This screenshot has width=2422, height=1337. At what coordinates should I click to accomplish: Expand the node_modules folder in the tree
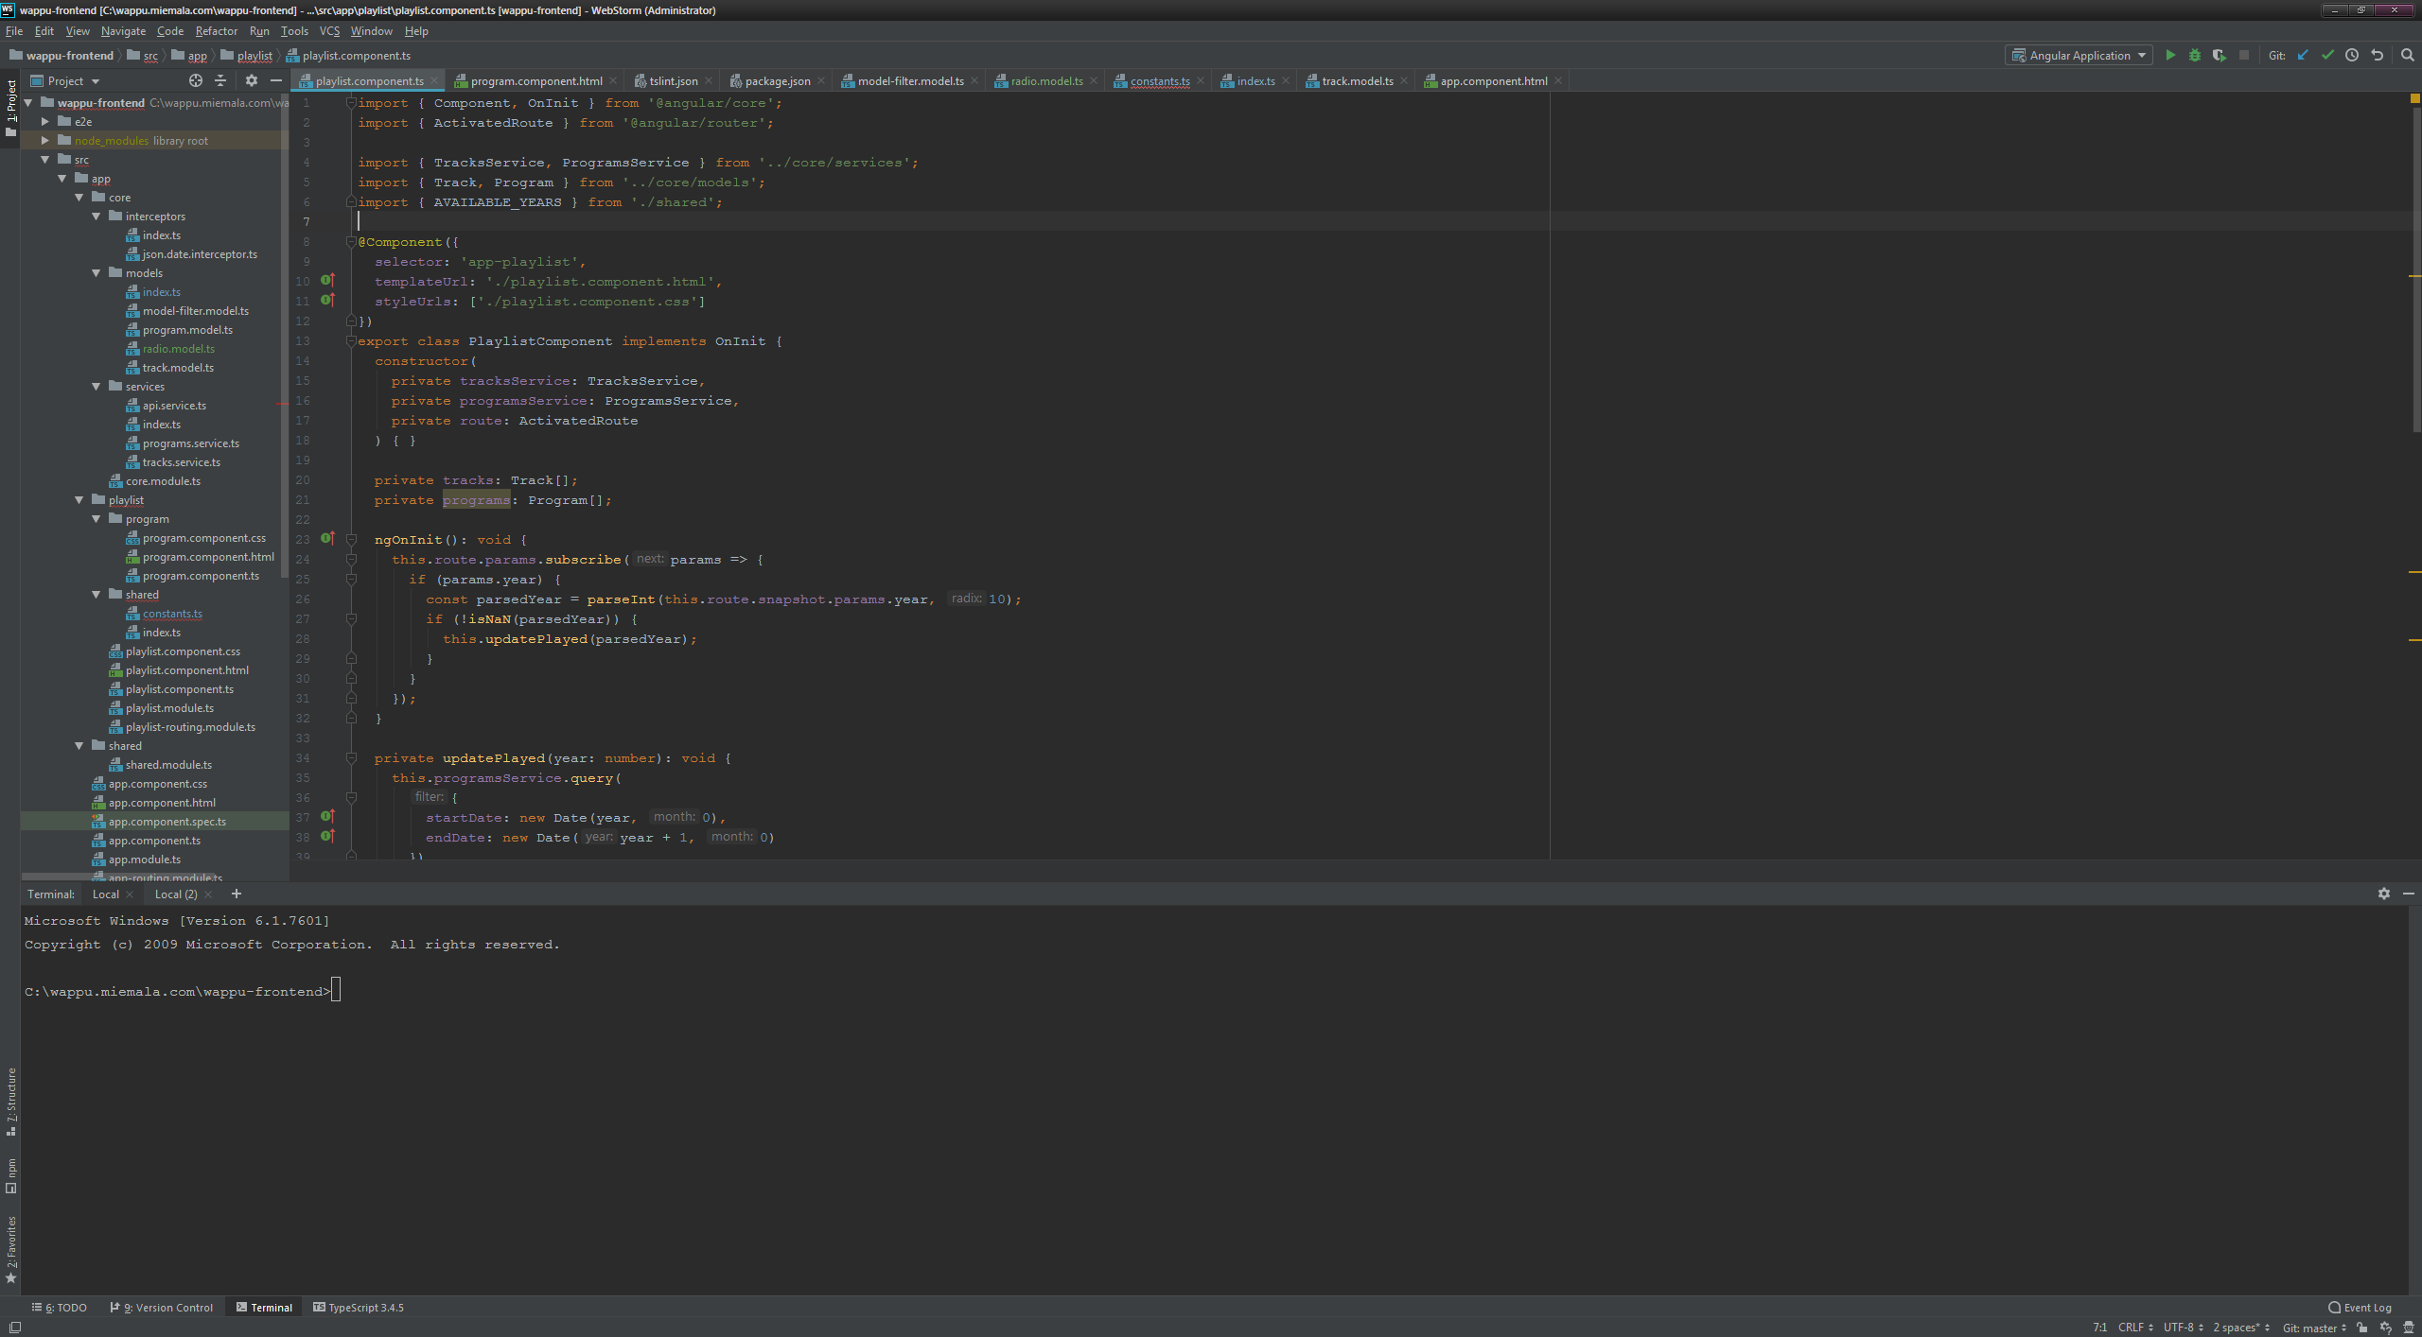tap(44, 140)
